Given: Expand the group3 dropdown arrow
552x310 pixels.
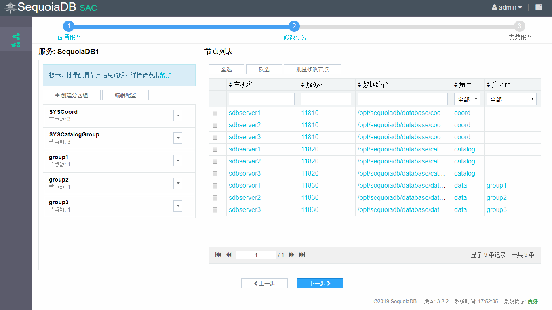Looking at the screenshot, I should click(x=178, y=206).
